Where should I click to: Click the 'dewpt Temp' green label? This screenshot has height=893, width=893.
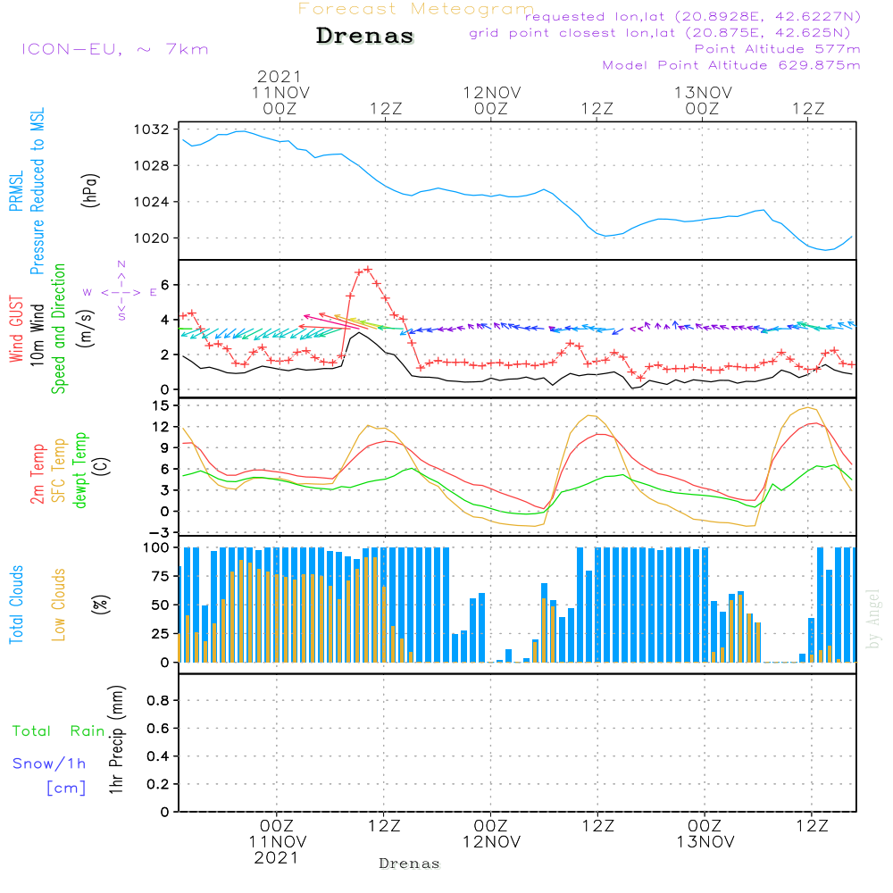[80, 470]
